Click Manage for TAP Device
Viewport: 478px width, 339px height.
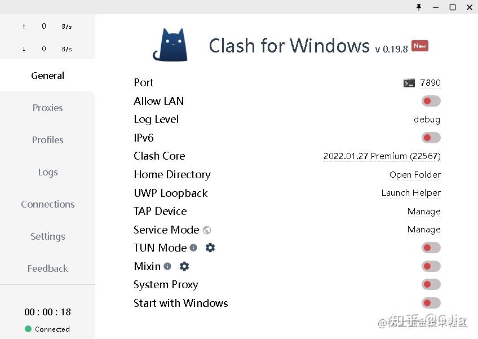pyautogui.click(x=424, y=212)
